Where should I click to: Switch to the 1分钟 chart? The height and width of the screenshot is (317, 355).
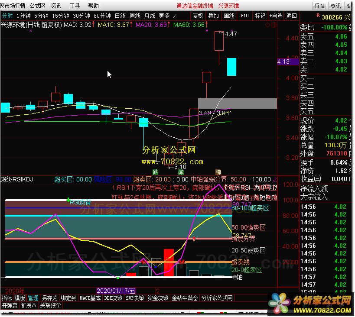click(x=23, y=16)
